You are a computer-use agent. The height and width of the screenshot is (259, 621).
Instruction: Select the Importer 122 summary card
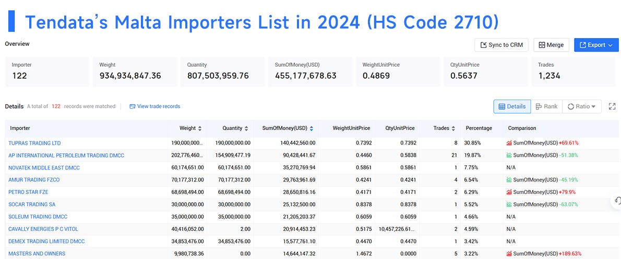pyautogui.click(x=47, y=71)
